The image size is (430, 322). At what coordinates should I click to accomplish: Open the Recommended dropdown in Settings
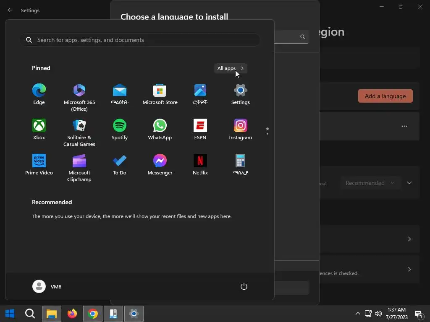(x=370, y=183)
